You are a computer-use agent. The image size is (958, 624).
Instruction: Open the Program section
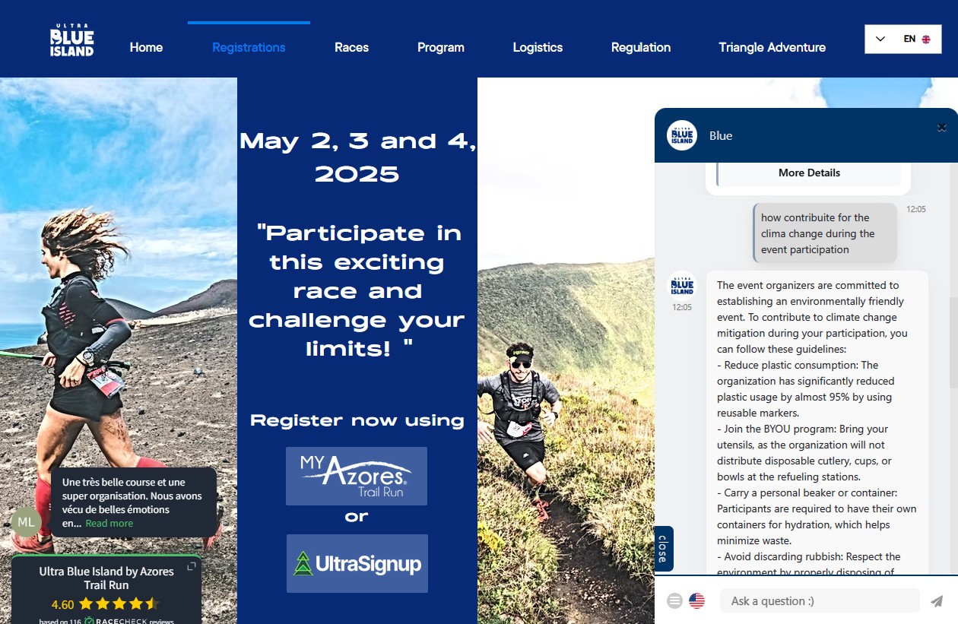[441, 47]
